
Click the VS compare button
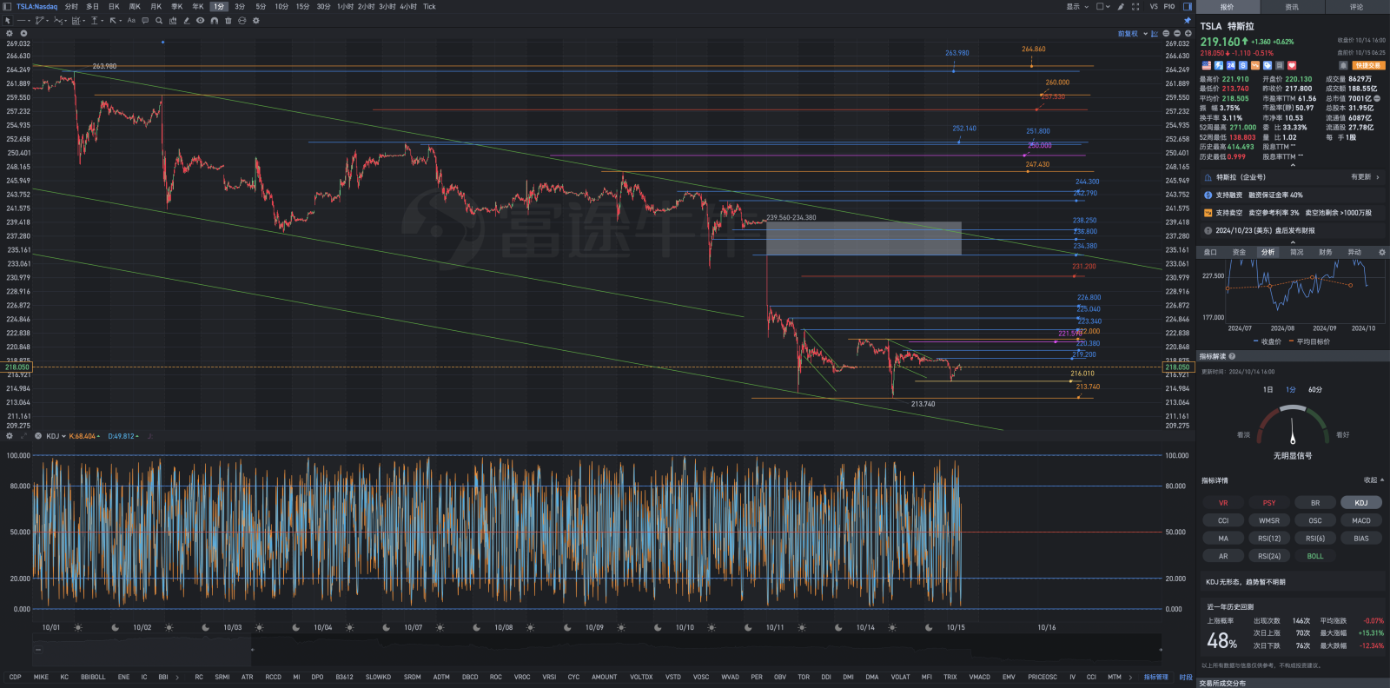tap(1154, 6)
